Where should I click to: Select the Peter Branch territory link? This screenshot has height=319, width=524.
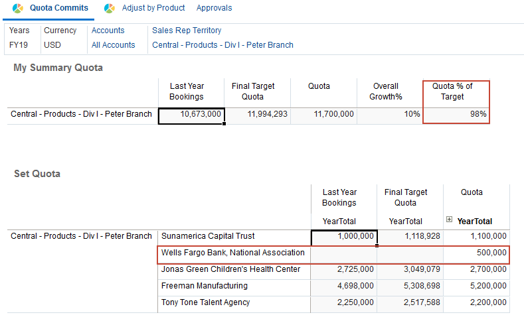[x=222, y=45]
